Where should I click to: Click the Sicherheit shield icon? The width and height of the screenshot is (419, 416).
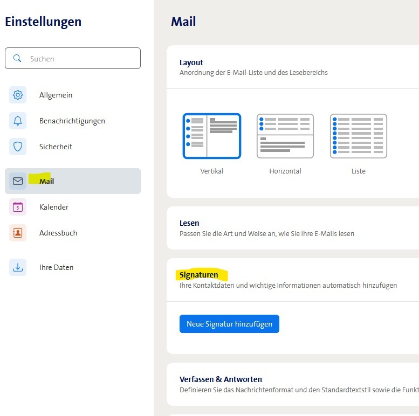coord(18,147)
